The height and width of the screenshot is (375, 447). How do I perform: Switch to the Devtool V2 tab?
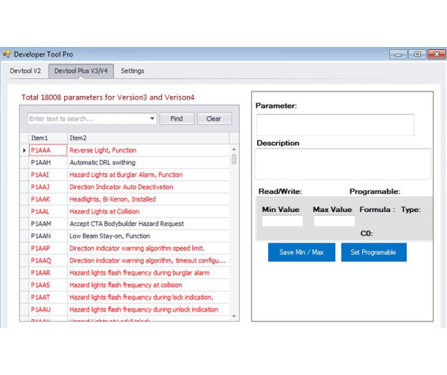point(25,71)
